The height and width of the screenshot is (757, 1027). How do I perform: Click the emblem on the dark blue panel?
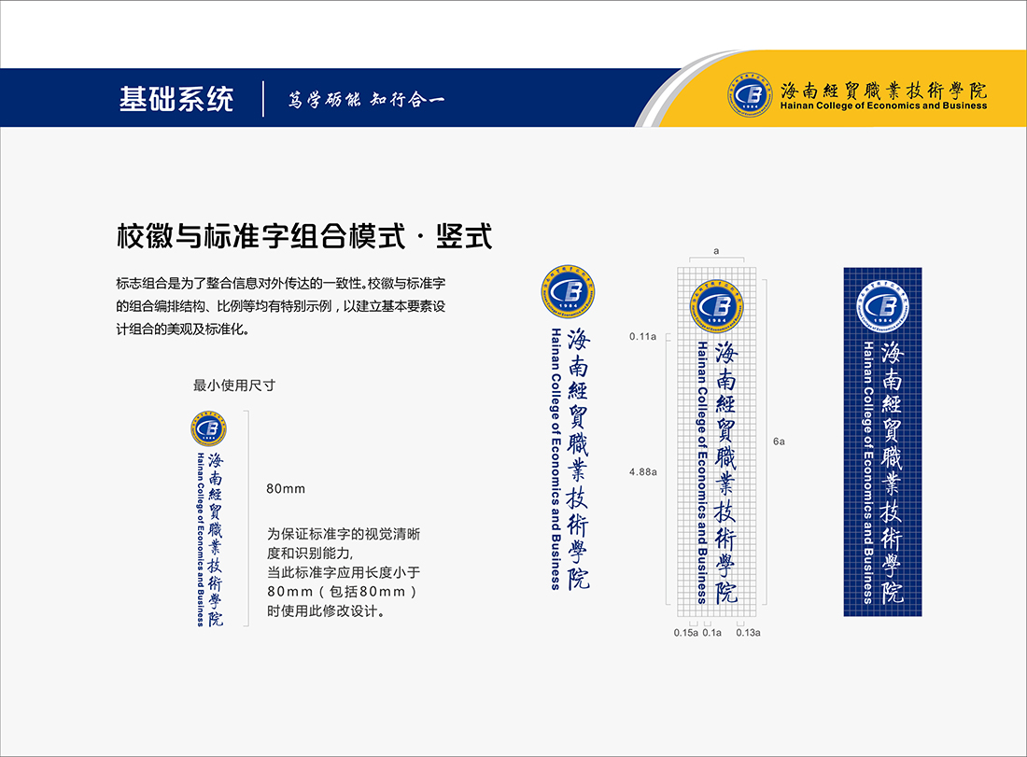(882, 307)
